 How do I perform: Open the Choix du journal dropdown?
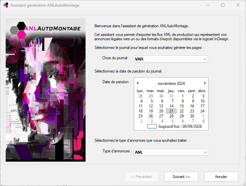[x=171, y=59]
